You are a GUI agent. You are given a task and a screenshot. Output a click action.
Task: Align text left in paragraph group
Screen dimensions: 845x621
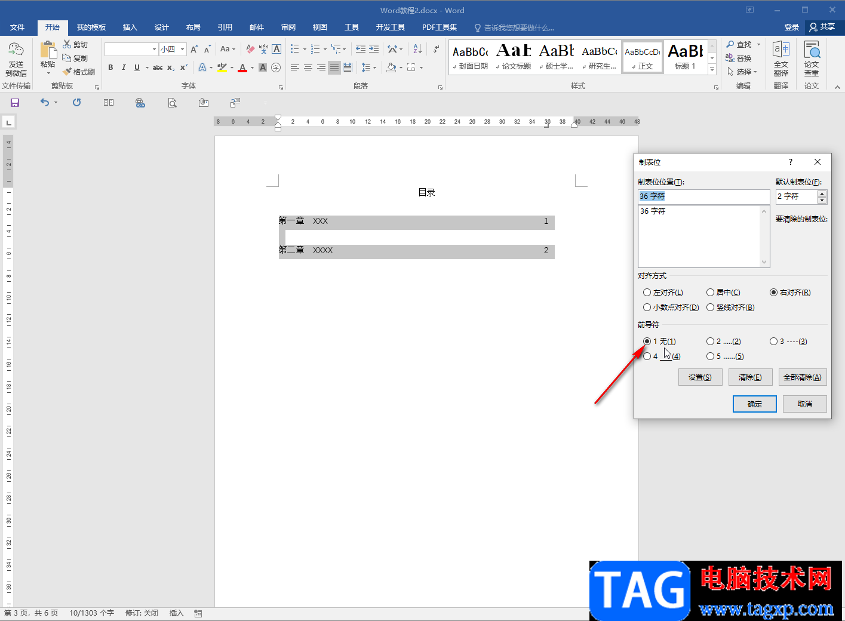(295, 67)
